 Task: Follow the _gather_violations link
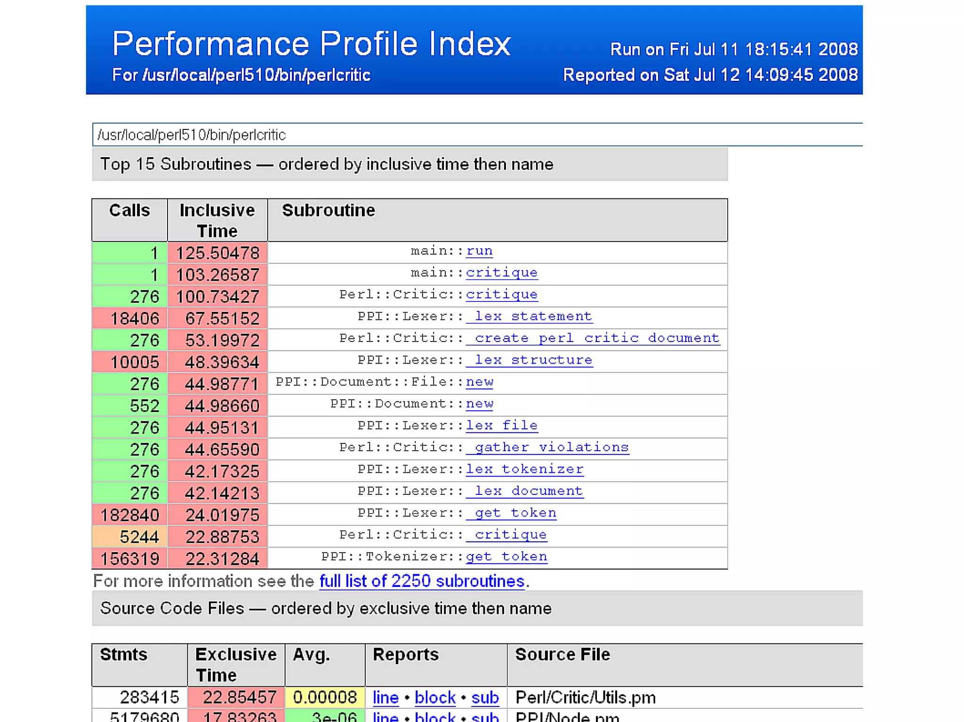[x=547, y=447]
